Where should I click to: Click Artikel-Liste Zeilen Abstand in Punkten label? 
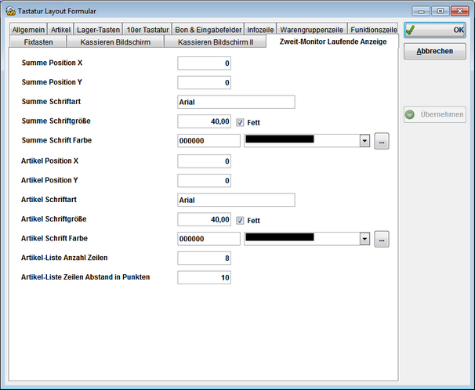[85, 277]
